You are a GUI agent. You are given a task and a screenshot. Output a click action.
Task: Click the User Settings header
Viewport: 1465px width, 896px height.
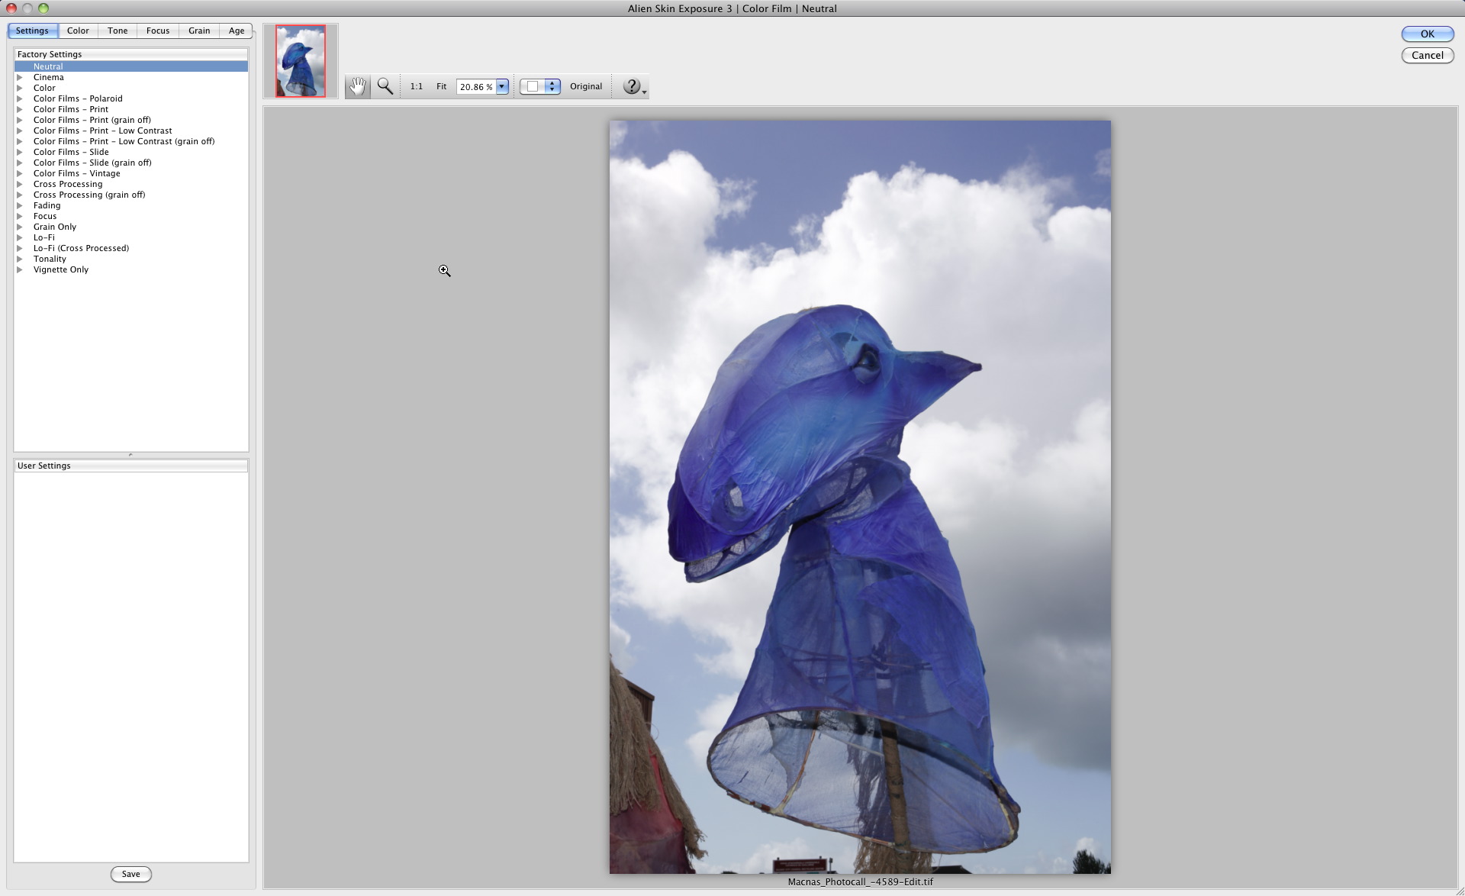click(x=131, y=466)
